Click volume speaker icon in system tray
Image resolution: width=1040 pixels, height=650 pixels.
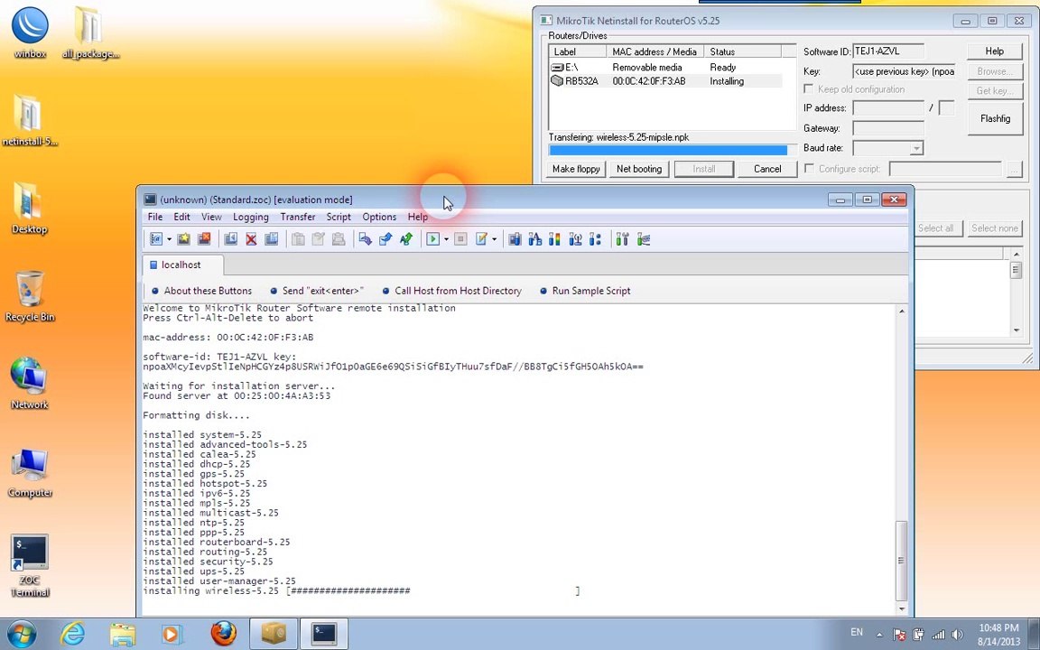(x=957, y=634)
